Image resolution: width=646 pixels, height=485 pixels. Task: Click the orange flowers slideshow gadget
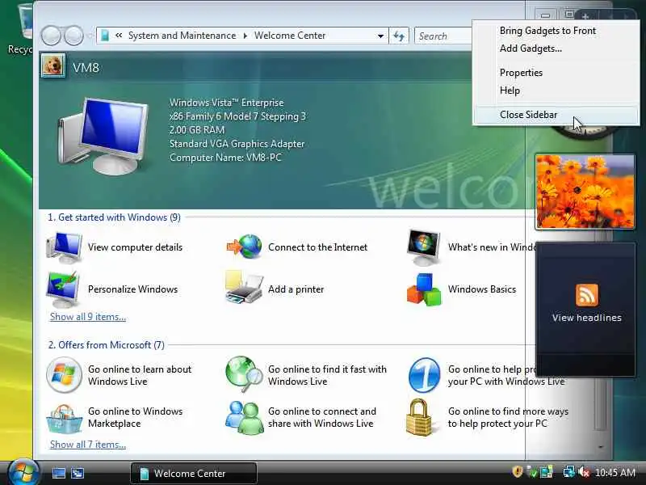click(x=585, y=192)
